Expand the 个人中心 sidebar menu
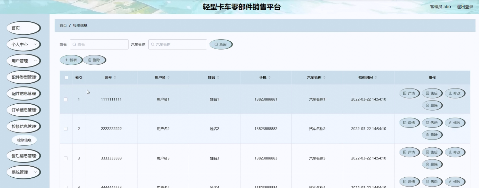Screen dimensions: 479x188 pos(24,44)
